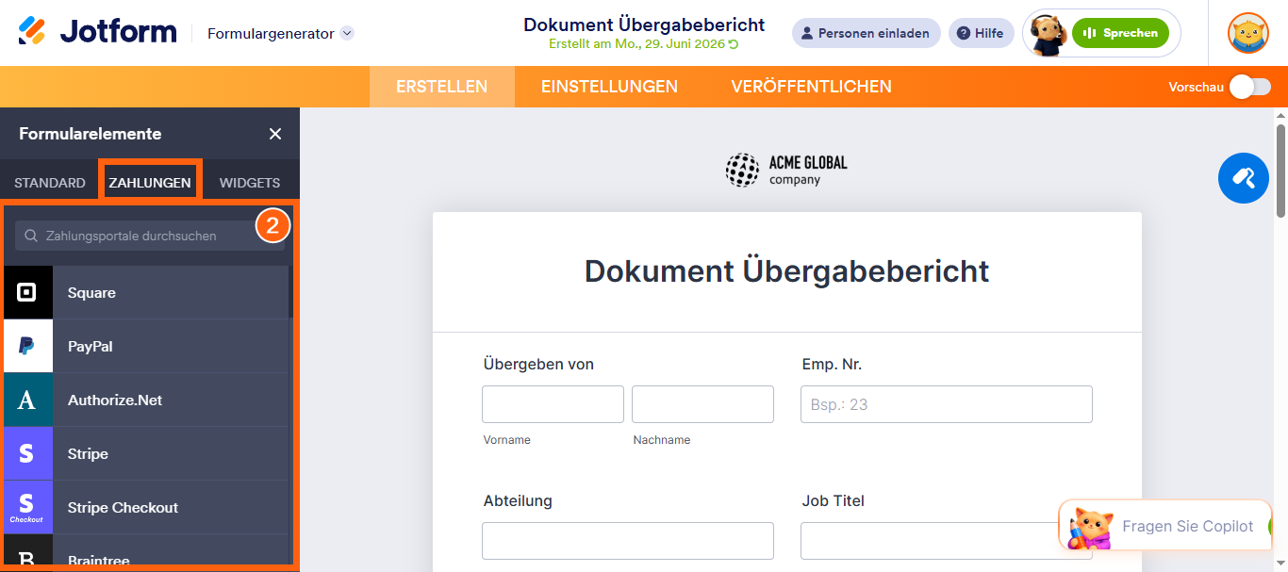Select the STANDARD elements tab

pyautogui.click(x=50, y=183)
